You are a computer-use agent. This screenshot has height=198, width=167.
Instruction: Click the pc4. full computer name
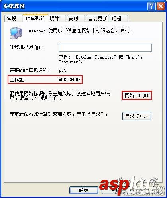point(63,70)
